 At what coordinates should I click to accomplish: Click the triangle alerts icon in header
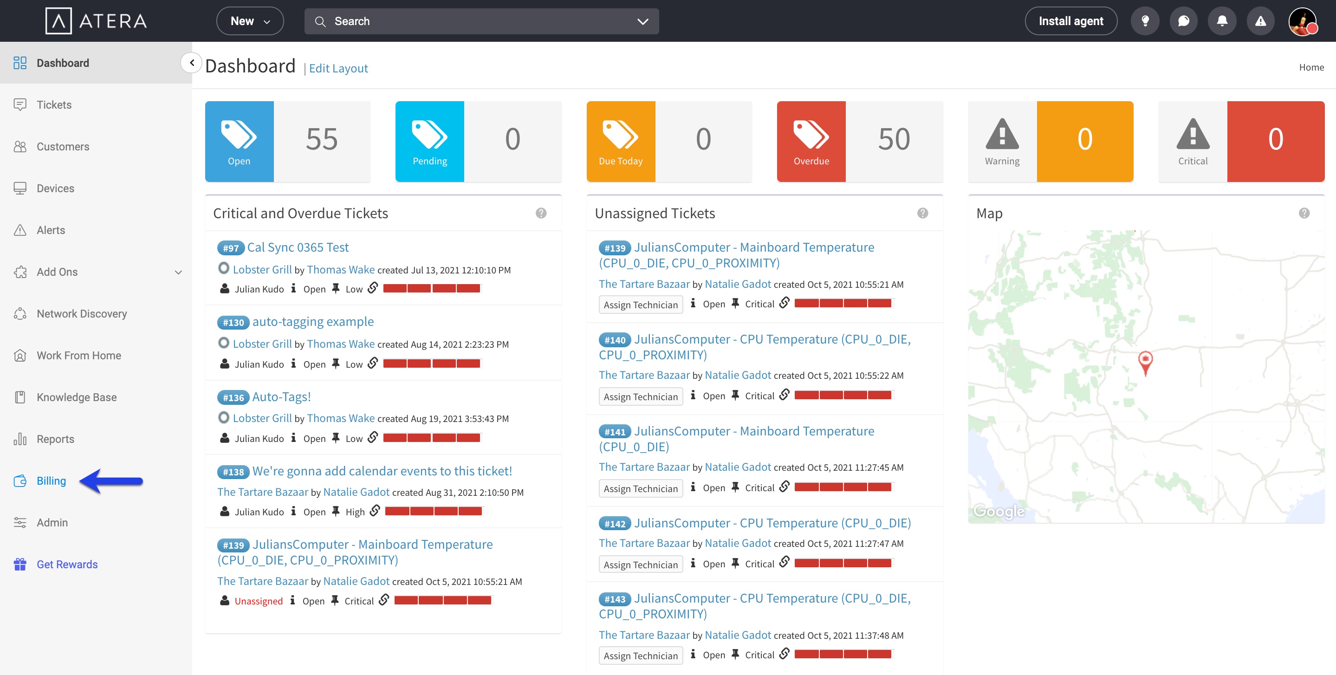1260,21
